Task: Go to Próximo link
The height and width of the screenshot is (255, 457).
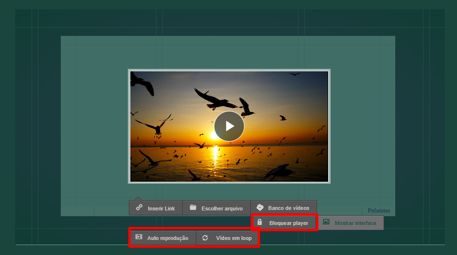Action: pyautogui.click(x=379, y=210)
